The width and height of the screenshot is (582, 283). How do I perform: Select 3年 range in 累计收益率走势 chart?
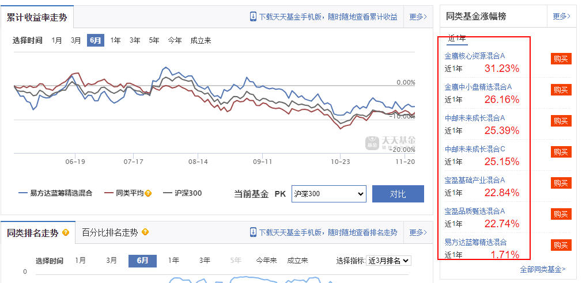[x=135, y=40]
